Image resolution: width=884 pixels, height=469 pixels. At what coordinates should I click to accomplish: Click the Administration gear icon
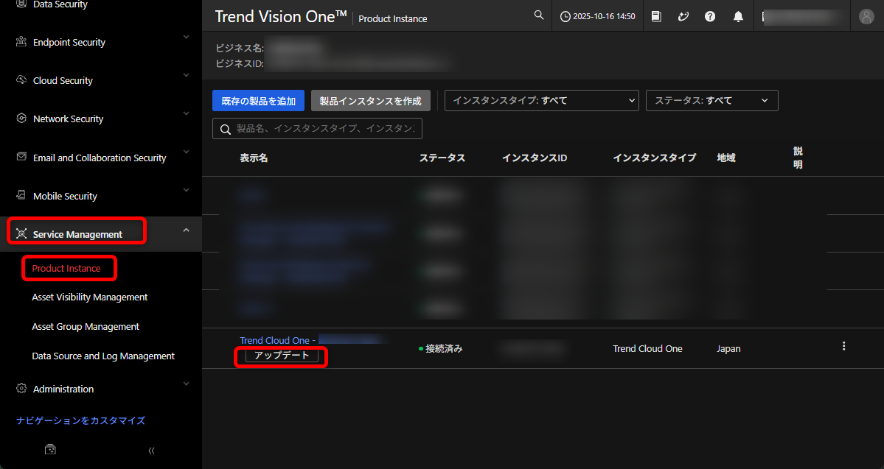click(21, 388)
